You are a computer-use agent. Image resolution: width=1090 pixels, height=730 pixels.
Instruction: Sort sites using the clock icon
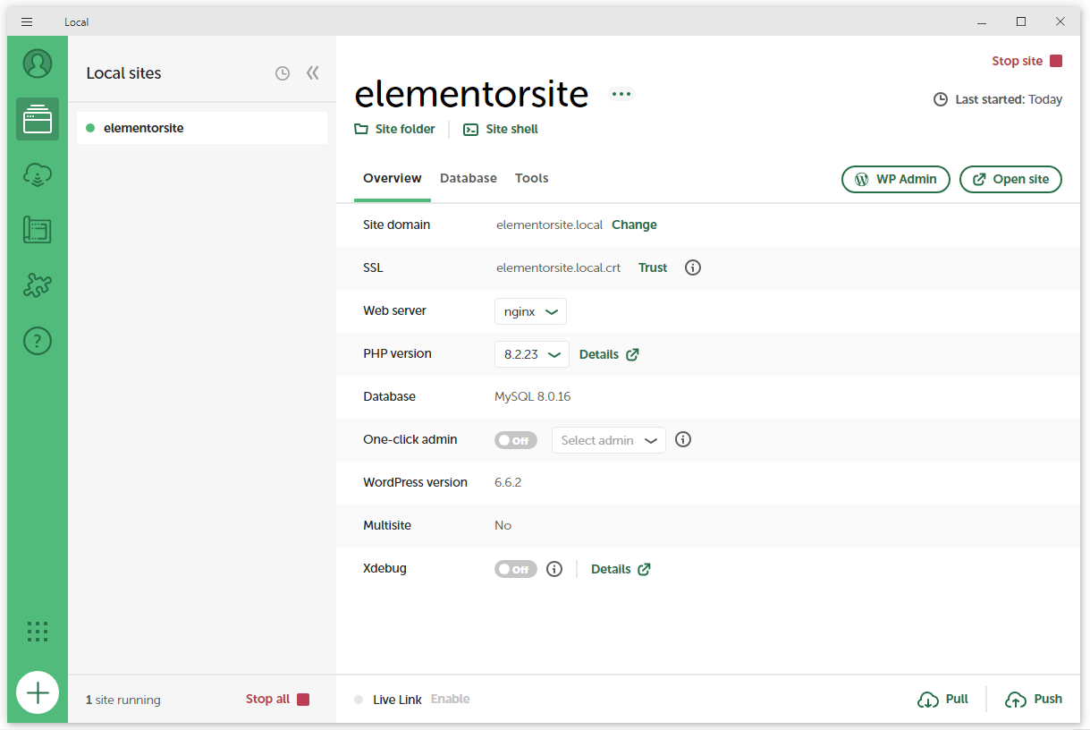283,73
